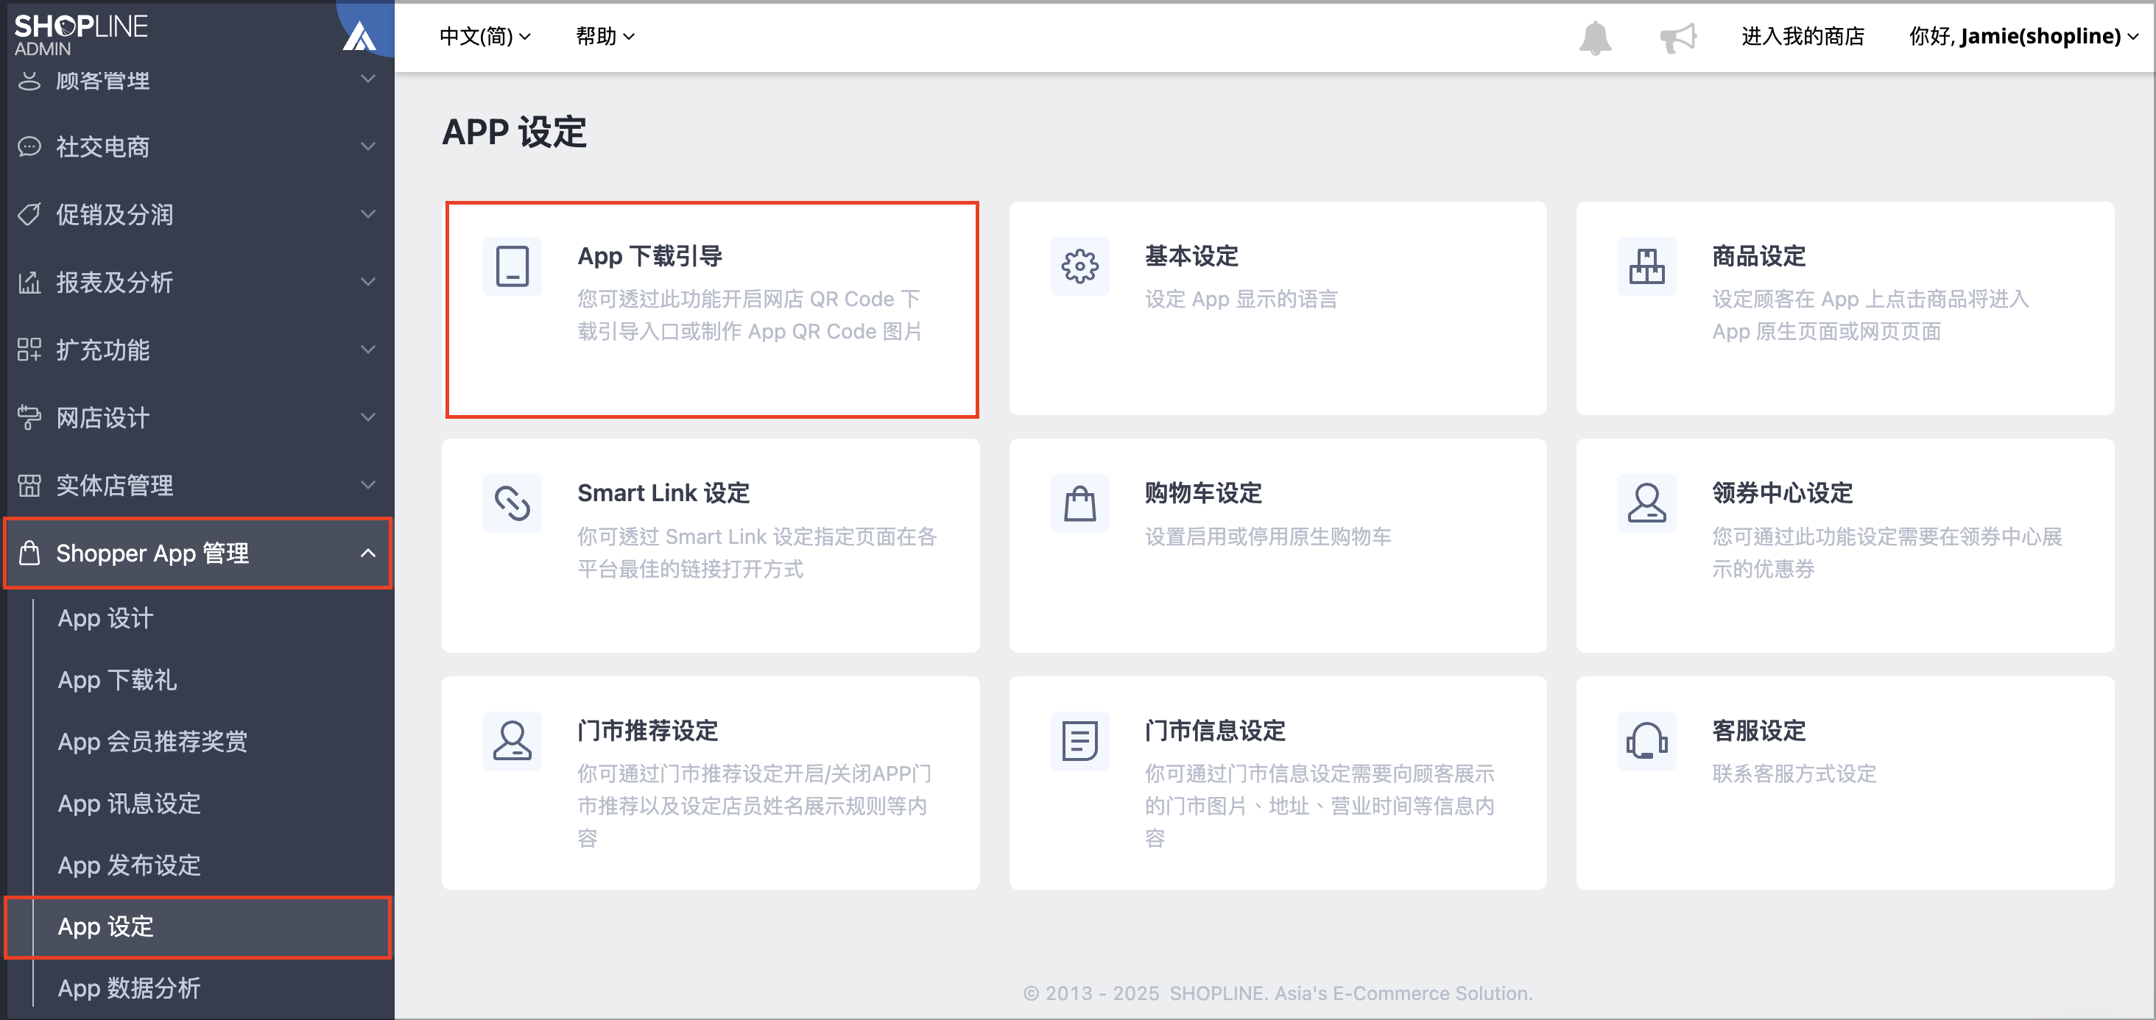2156x1020 pixels.
Task: Open the 领券中心设定 card title
Action: pyautogui.click(x=1783, y=494)
